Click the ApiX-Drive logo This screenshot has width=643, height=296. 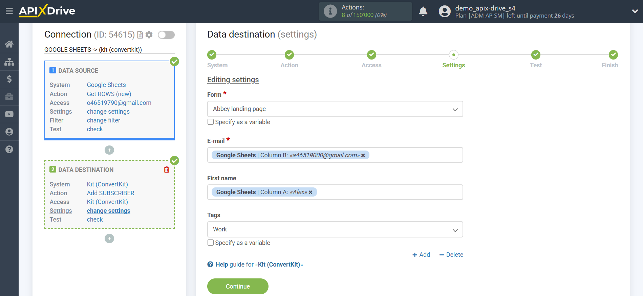pos(47,11)
